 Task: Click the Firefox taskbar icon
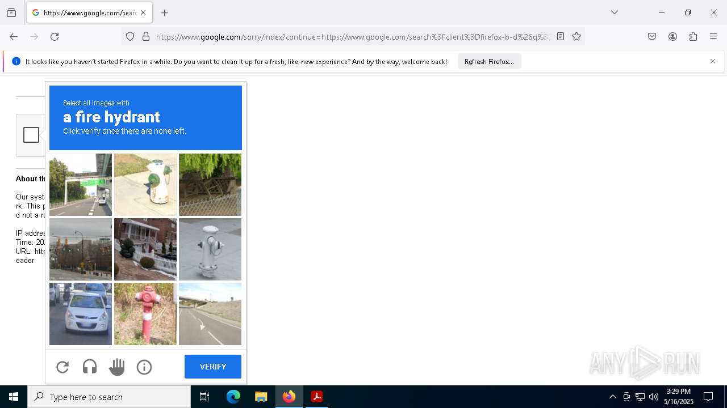click(x=289, y=397)
